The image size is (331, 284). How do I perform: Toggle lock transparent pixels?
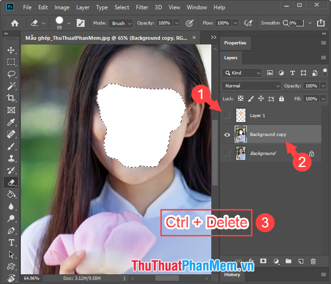tap(240, 99)
